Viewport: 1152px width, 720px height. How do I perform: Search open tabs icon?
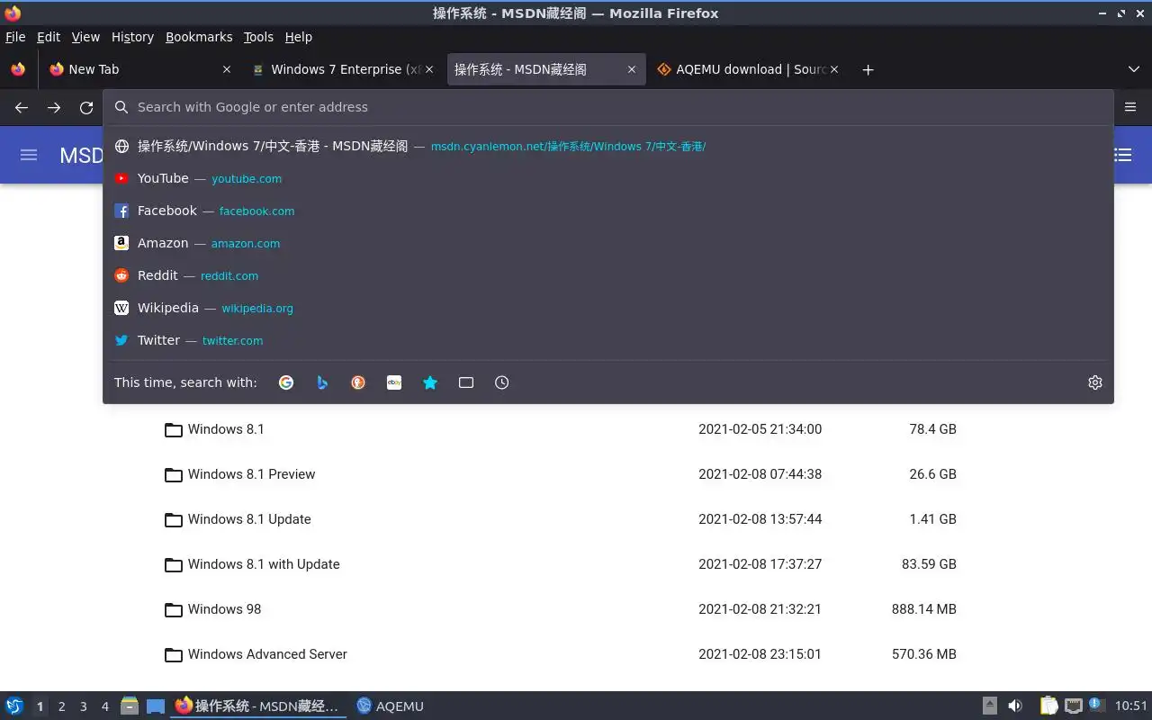tap(466, 382)
